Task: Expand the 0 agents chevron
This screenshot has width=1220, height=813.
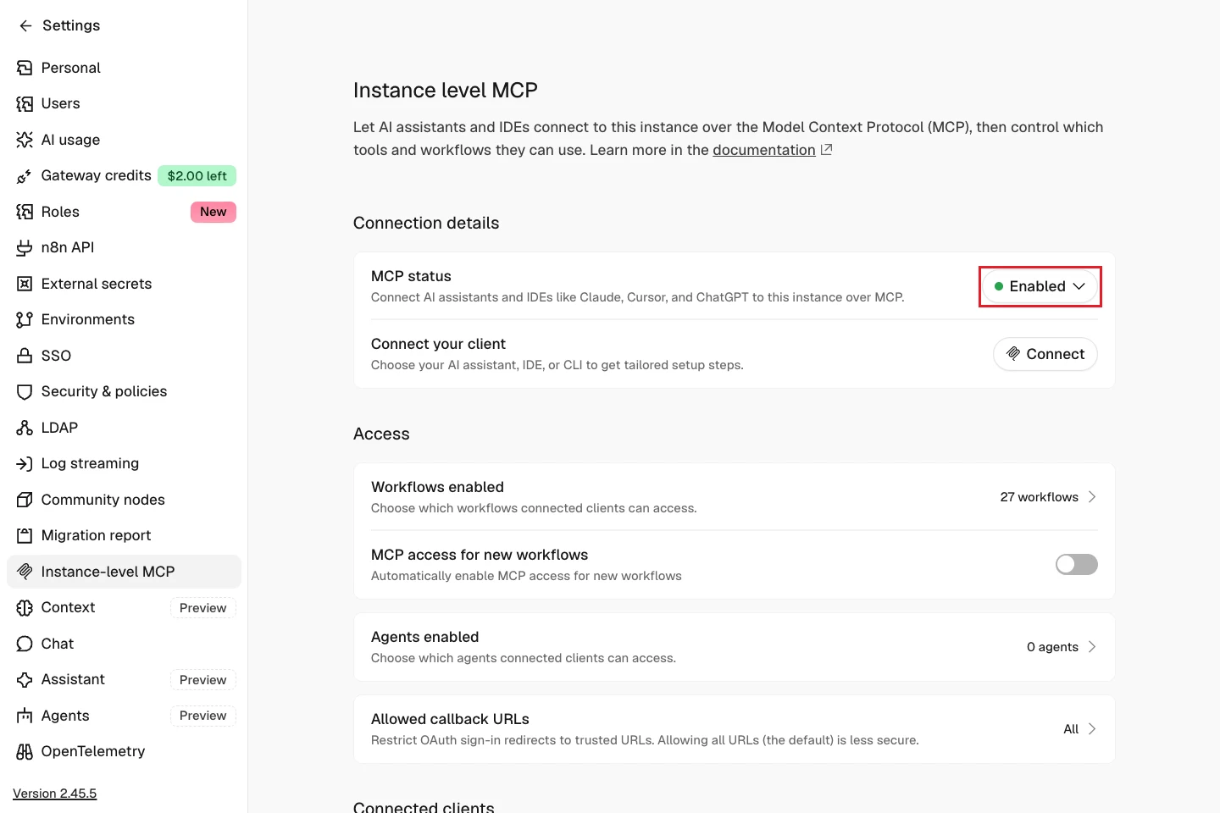Action: coord(1092,647)
